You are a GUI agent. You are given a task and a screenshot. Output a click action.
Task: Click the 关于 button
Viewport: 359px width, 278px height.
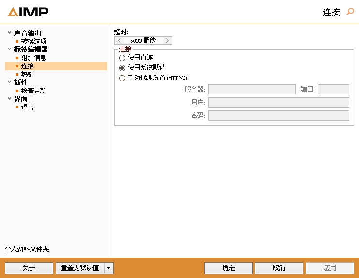point(29,268)
